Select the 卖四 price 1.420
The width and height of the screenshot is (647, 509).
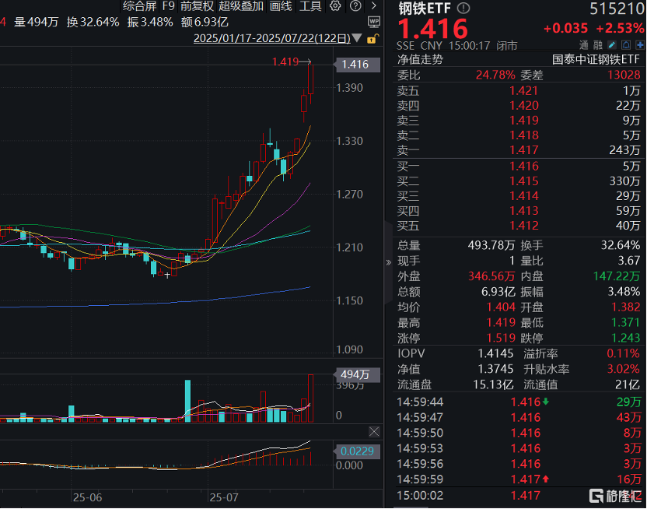pyautogui.click(x=523, y=105)
